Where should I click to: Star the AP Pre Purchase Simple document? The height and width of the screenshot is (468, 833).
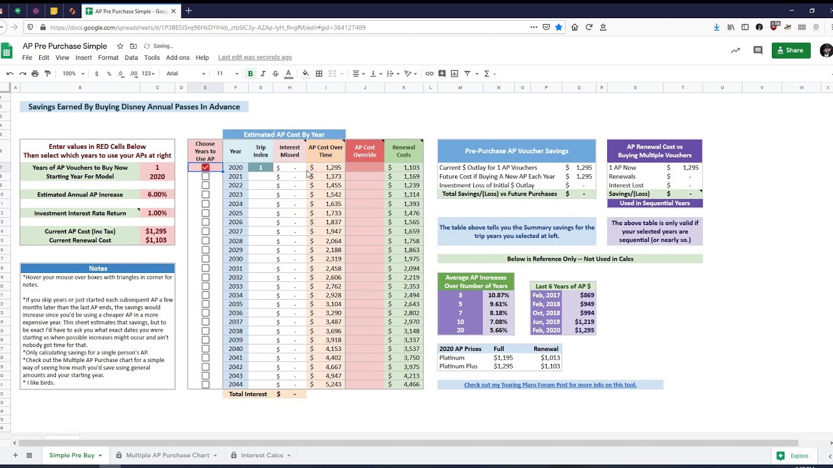(120, 46)
